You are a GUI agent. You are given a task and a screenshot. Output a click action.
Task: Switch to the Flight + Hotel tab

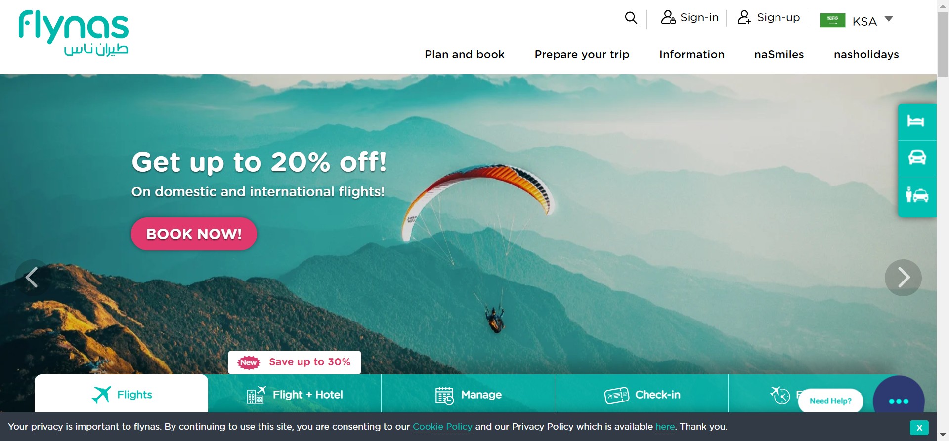tap(295, 394)
